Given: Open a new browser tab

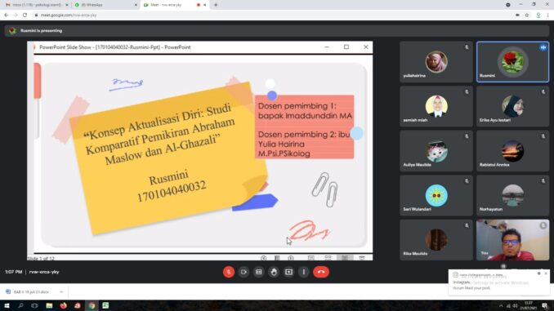Looking at the screenshot, I should 216,5.
